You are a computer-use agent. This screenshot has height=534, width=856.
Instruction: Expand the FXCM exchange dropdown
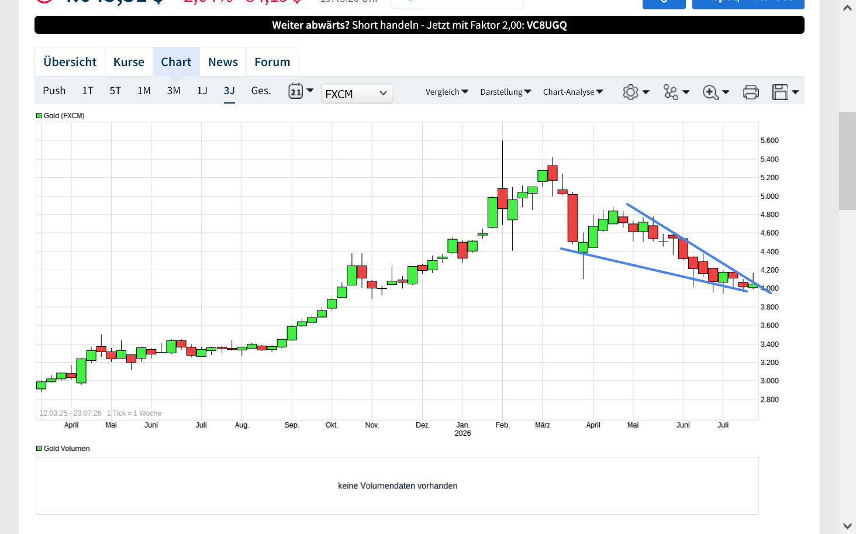click(357, 94)
